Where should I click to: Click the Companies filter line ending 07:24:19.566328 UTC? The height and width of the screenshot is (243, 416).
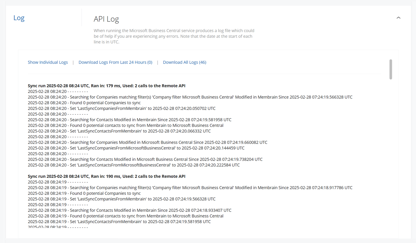[x=190, y=97]
